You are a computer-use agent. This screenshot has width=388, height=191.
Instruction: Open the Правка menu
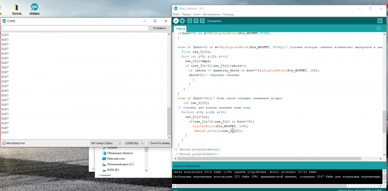[x=187, y=14]
